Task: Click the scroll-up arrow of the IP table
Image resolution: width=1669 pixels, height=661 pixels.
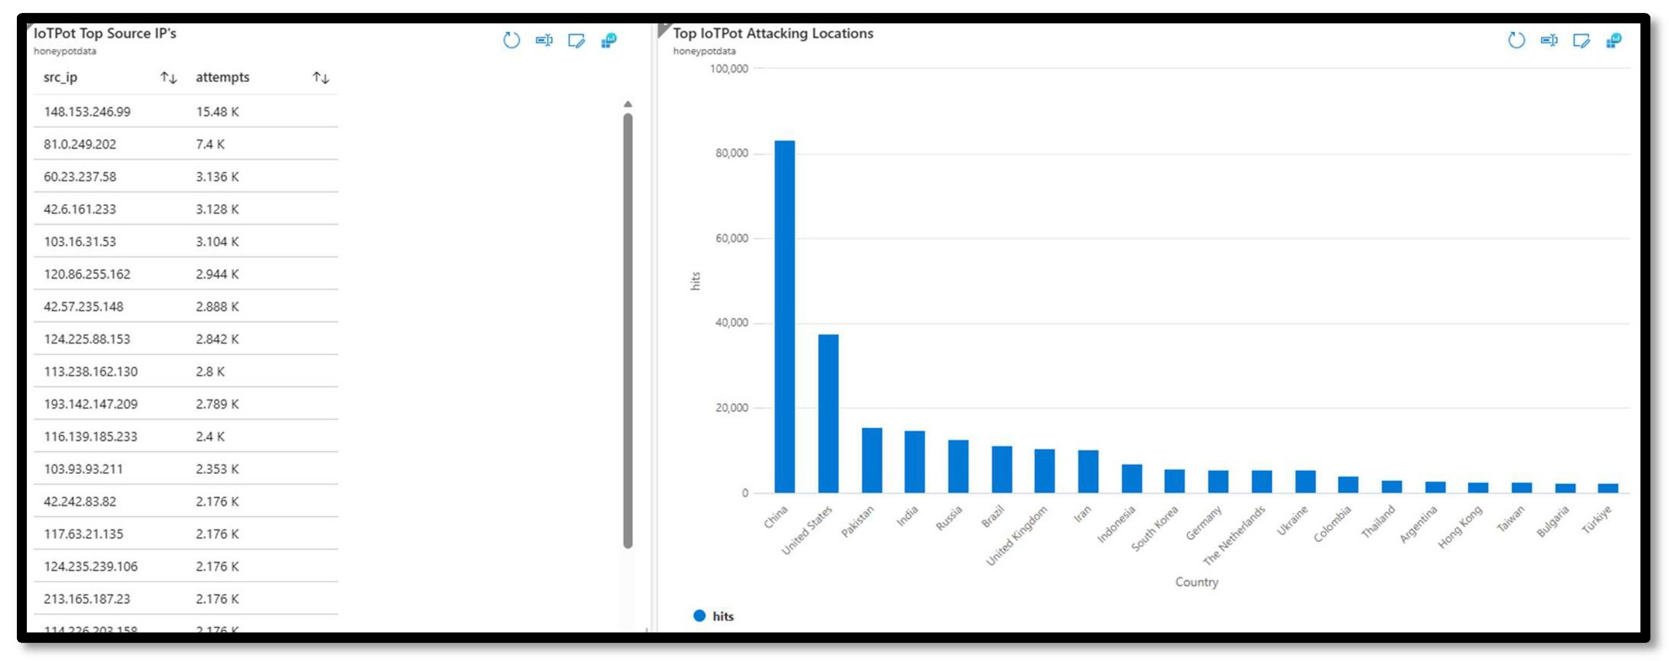Action: point(627,103)
